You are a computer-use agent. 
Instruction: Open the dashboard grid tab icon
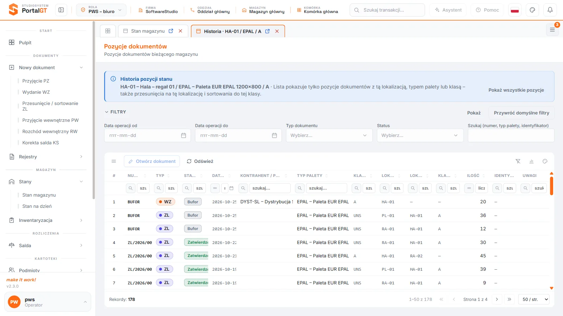click(108, 31)
